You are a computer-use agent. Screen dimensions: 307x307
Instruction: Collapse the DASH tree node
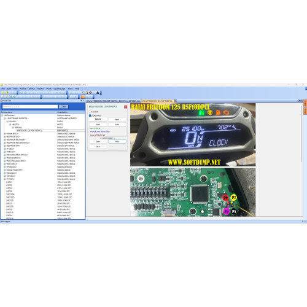coord(7,122)
